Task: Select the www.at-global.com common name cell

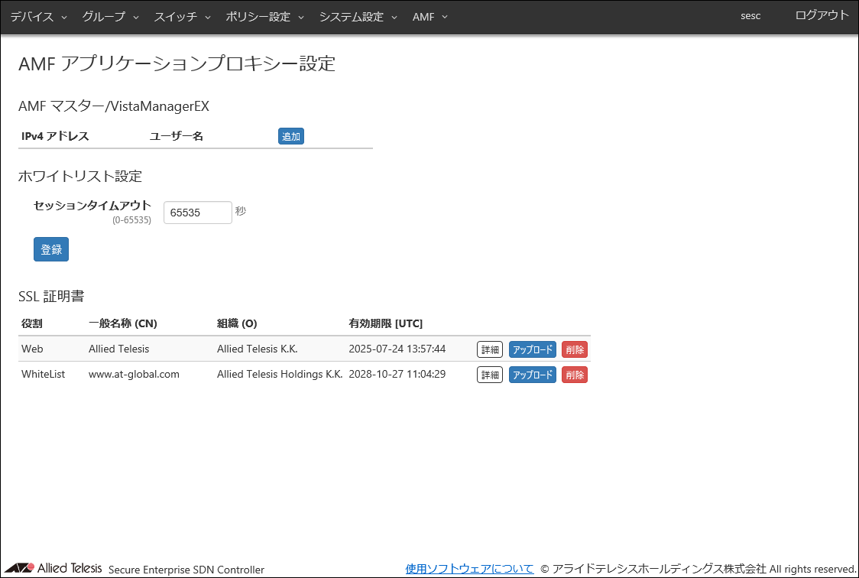Action: pos(135,374)
